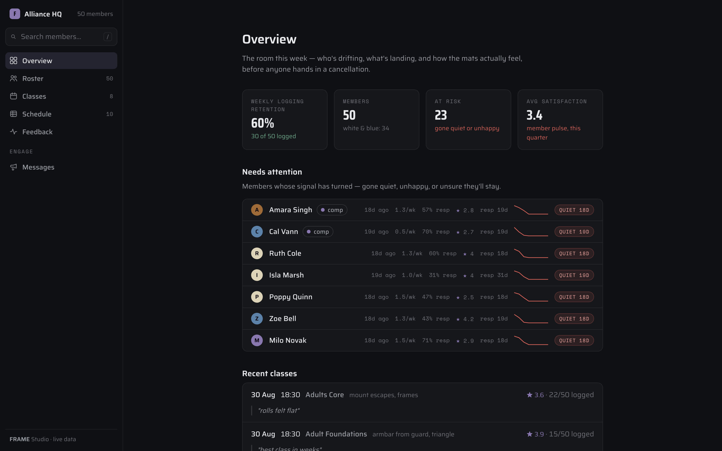The image size is (722, 451).
Task: Focus the Search members field
Action: tap(61, 37)
